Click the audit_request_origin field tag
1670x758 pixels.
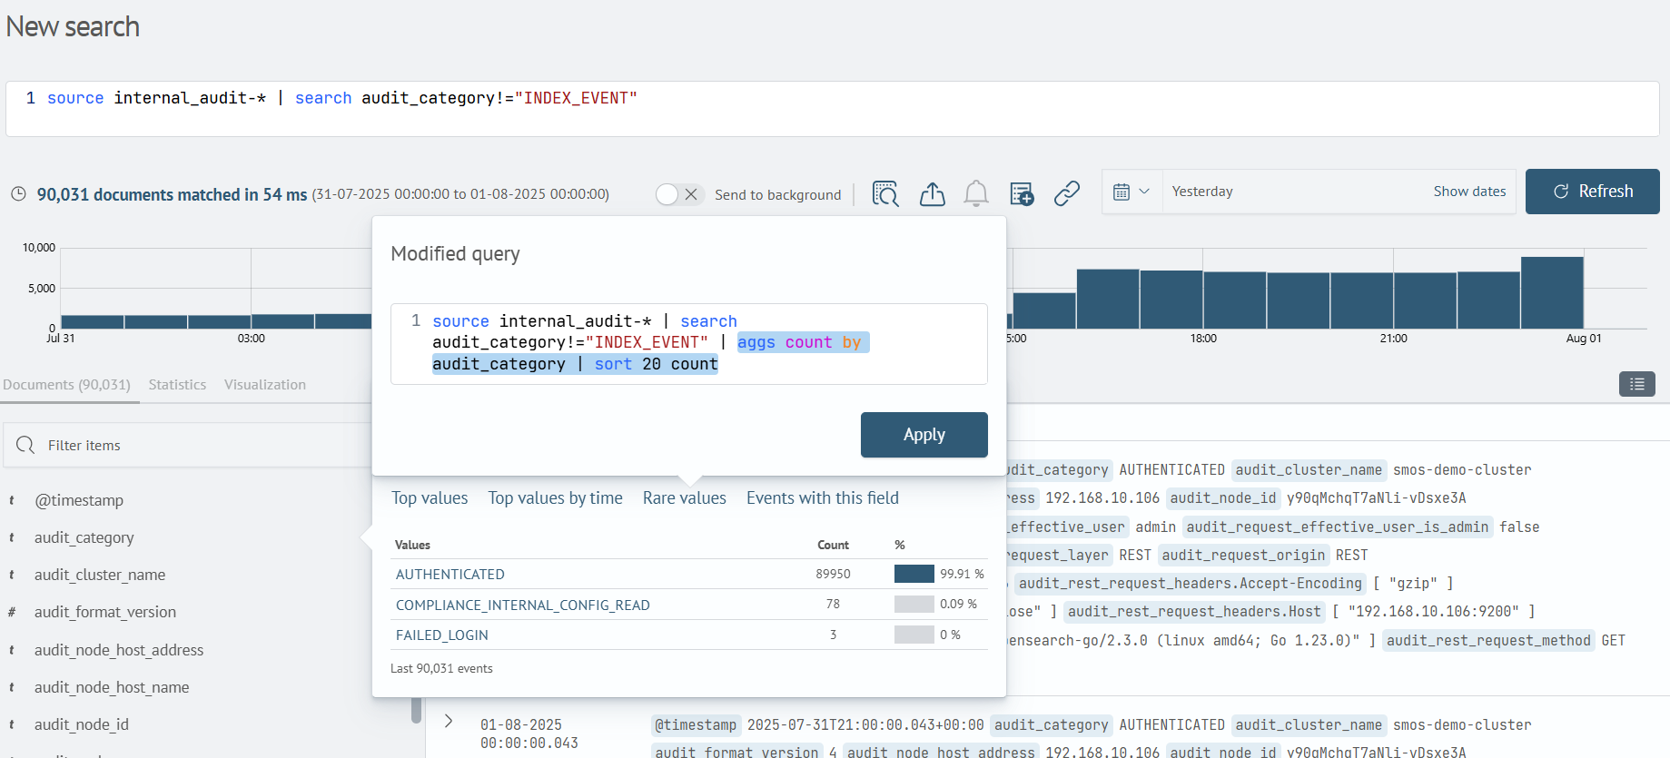point(1243,555)
